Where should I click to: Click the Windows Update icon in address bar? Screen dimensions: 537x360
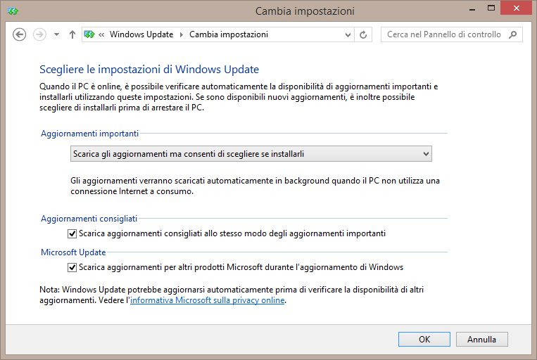tap(89, 34)
